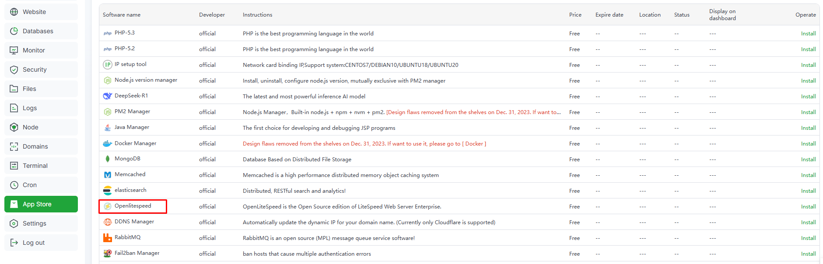Follow the Docker link in red notice
823x264 pixels.
474,144
